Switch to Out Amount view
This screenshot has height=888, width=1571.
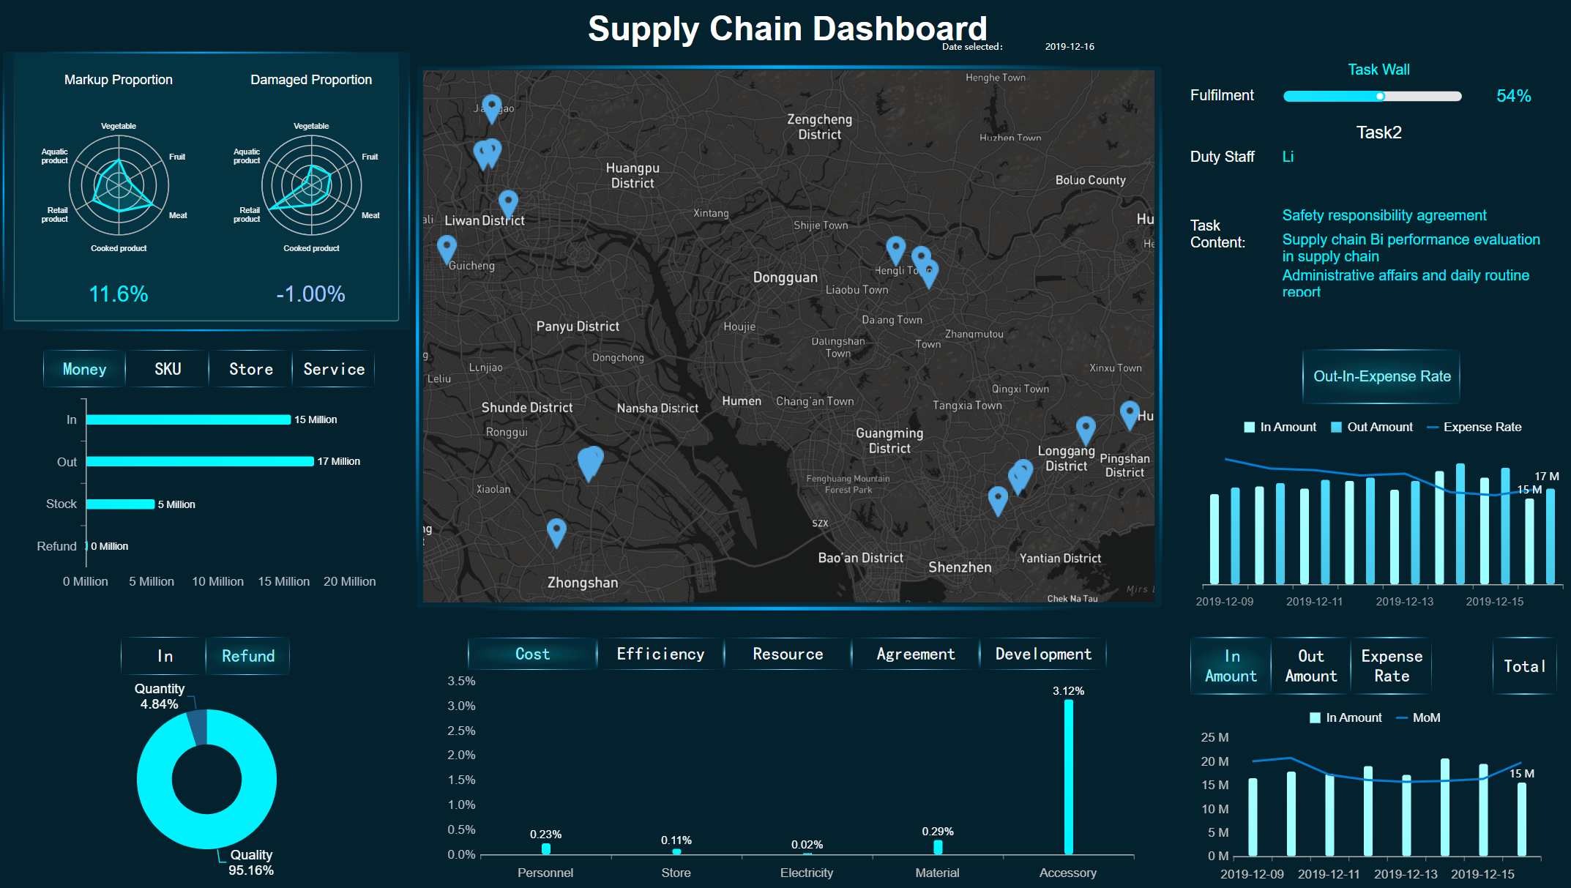[1310, 665]
